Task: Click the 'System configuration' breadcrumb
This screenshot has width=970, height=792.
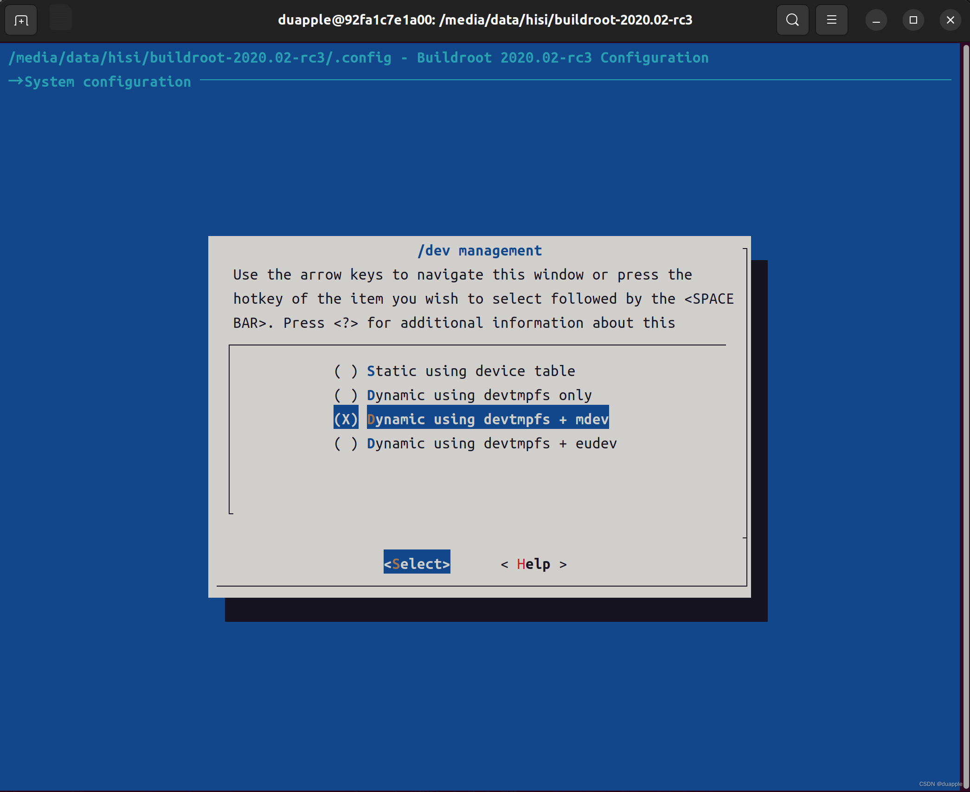Action: click(x=108, y=81)
